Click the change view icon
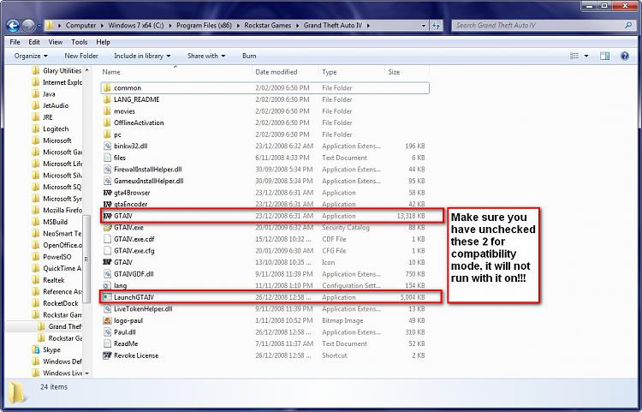Screen dimensions: 642x412 574,56
